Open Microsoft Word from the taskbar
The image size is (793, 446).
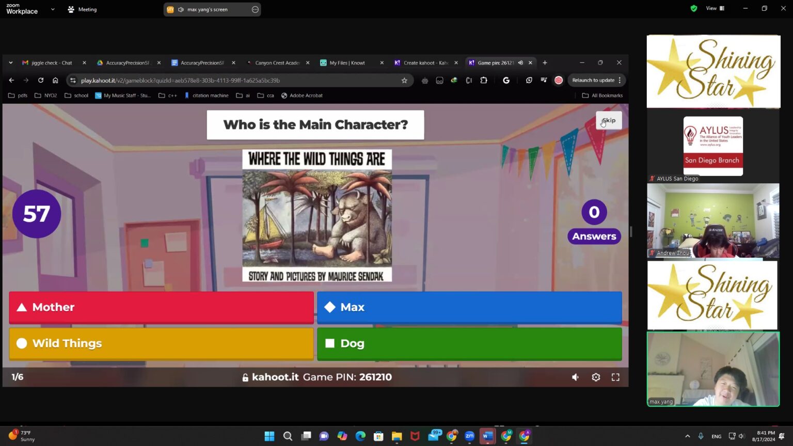[487, 436]
